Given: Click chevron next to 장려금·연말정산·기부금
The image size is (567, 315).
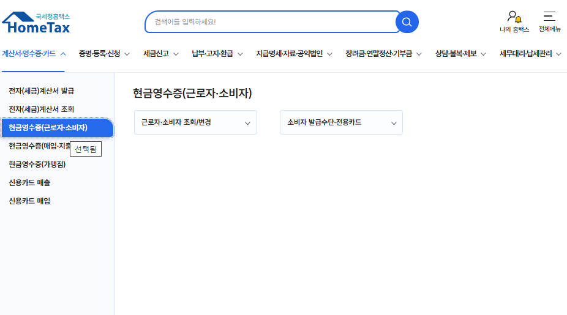Looking at the screenshot, I should click(419, 54).
